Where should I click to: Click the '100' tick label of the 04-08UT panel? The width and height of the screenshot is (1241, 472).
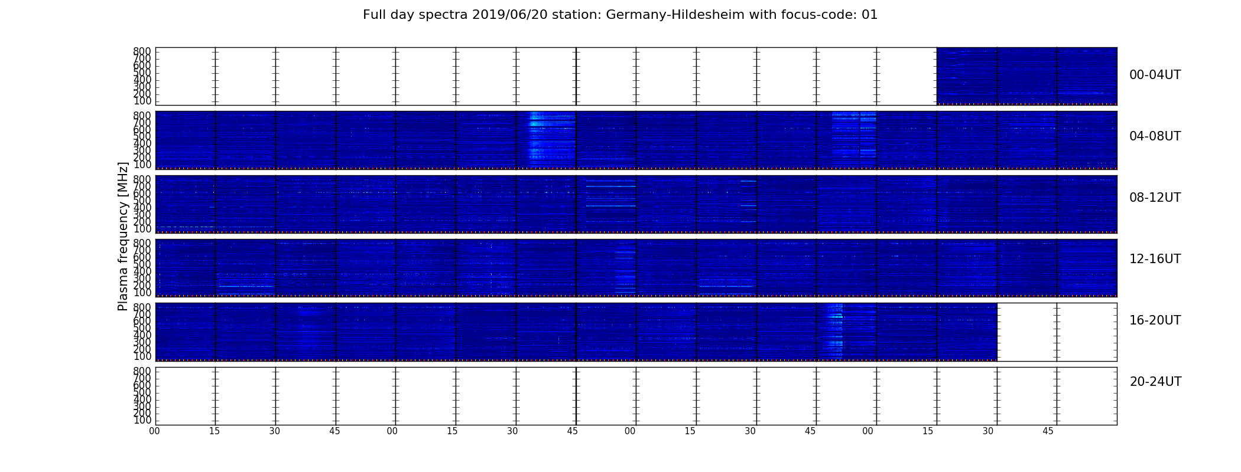[x=142, y=165]
